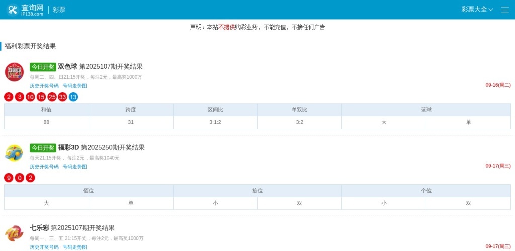
Task: Open 双色球 历史开奖号码 link
Action: coord(44,86)
